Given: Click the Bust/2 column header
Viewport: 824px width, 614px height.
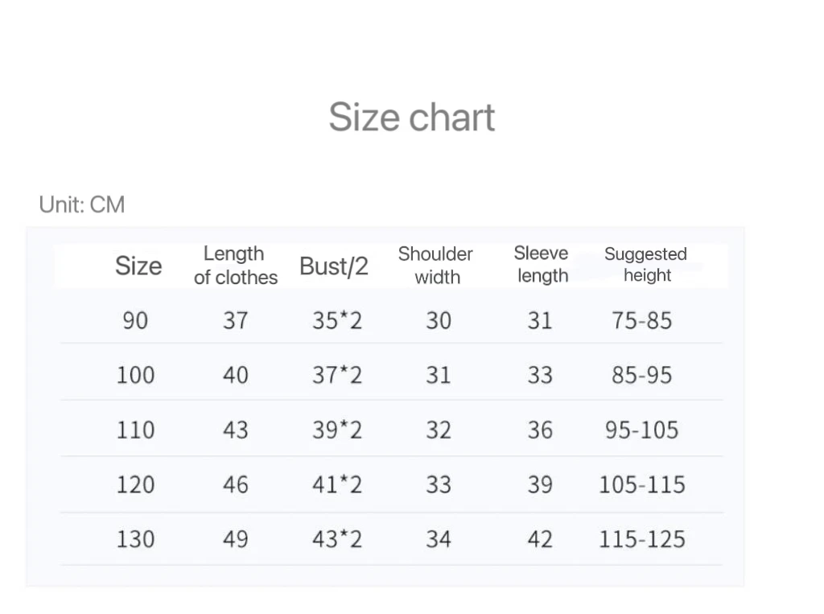Looking at the screenshot, I should [333, 266].
